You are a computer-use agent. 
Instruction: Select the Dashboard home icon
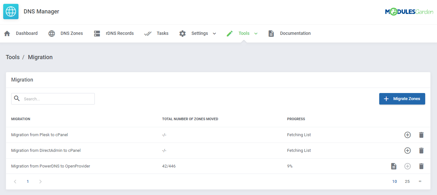coord(7,33)
